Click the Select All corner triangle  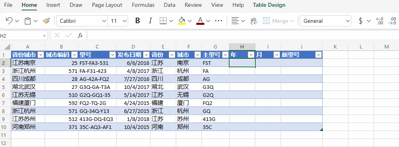click(x=7, y=47)
